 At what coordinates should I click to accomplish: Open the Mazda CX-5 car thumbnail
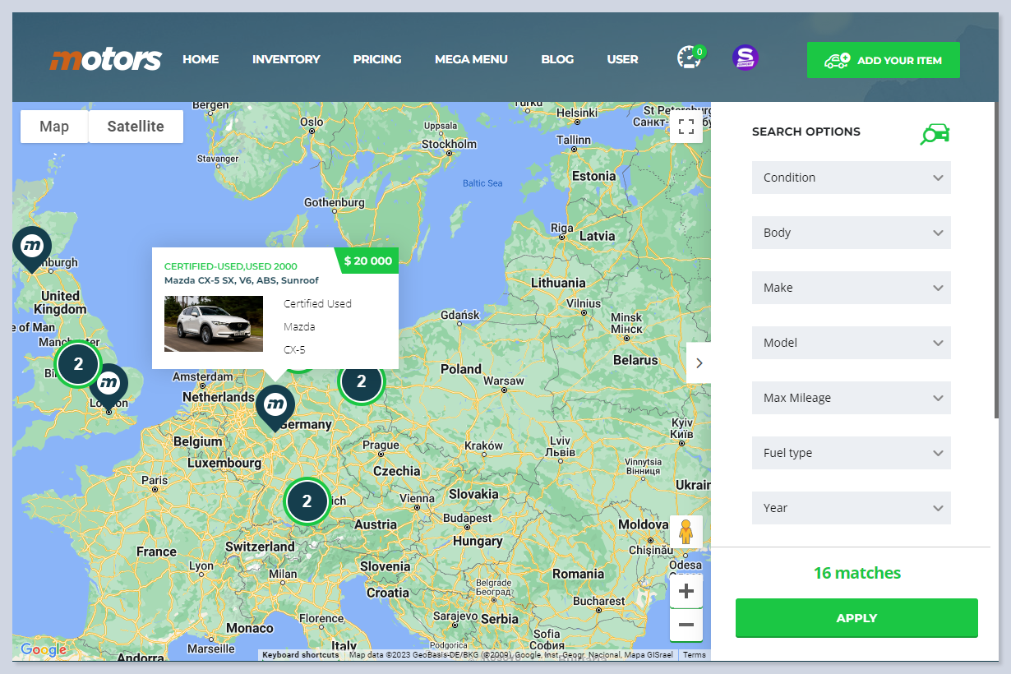[214, 324]
